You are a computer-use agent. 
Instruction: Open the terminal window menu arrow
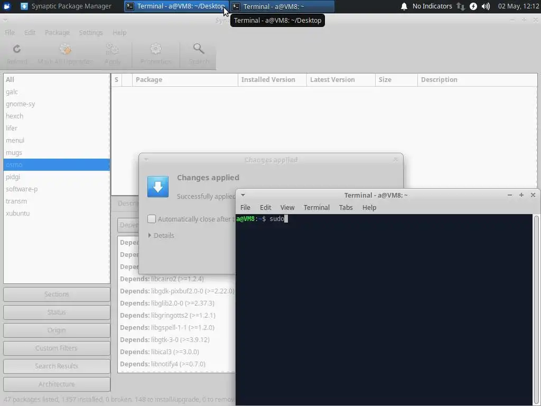[x=243, y=195]
